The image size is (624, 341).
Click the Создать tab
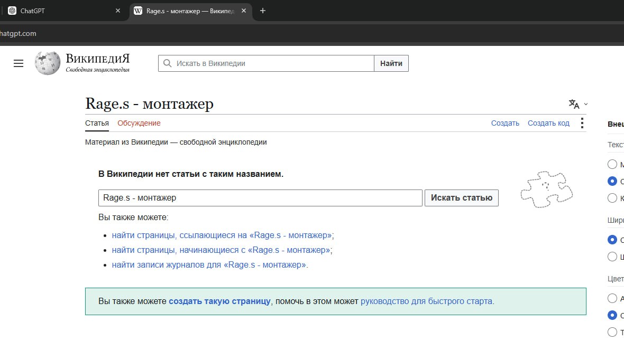(x=505, y=123)
